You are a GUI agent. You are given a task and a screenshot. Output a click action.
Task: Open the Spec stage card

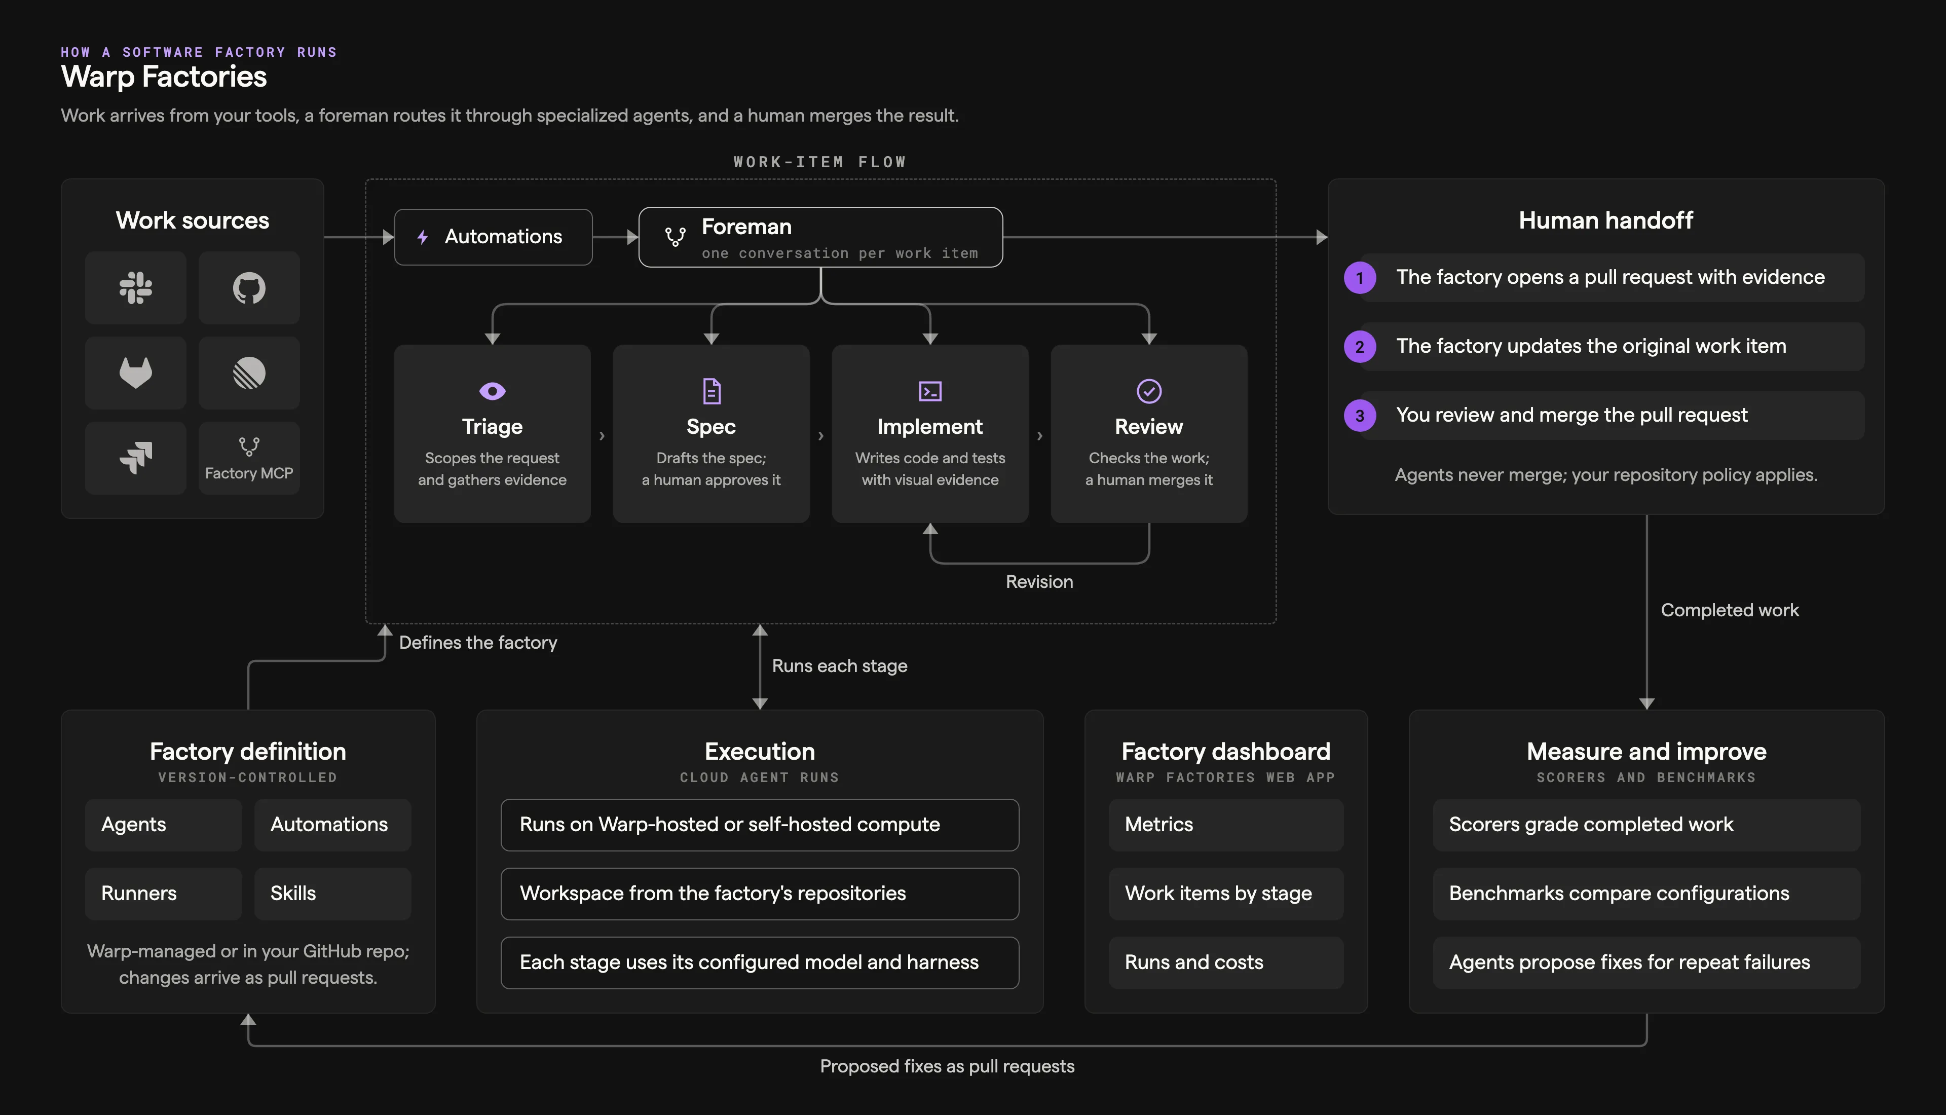tap(711, 433)
